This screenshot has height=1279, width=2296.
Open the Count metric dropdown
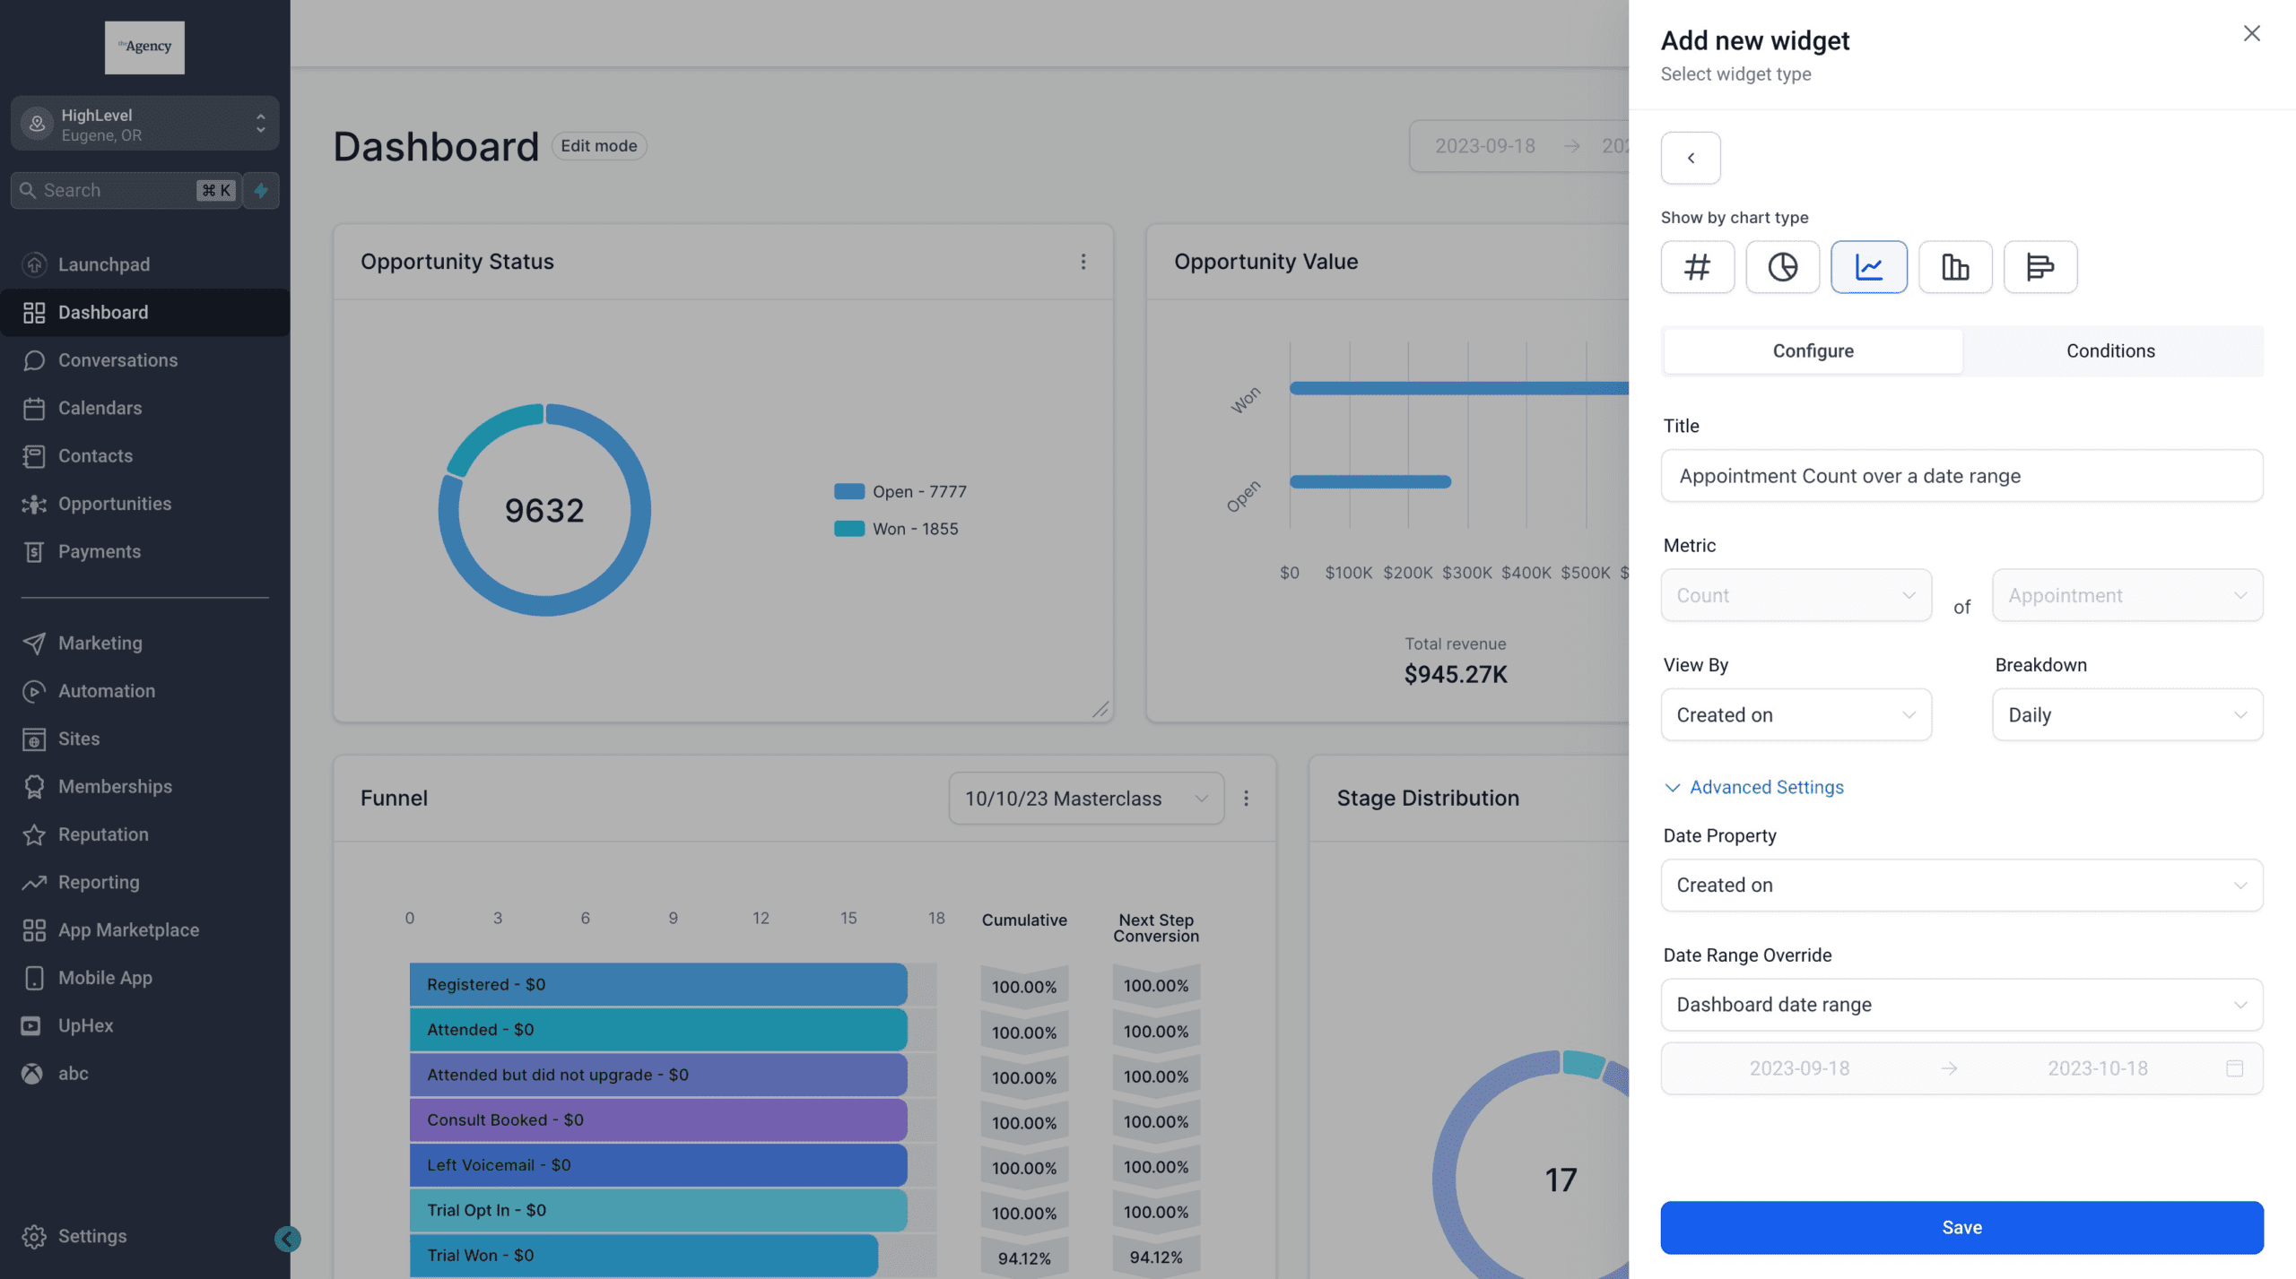tap(1796, 595)
